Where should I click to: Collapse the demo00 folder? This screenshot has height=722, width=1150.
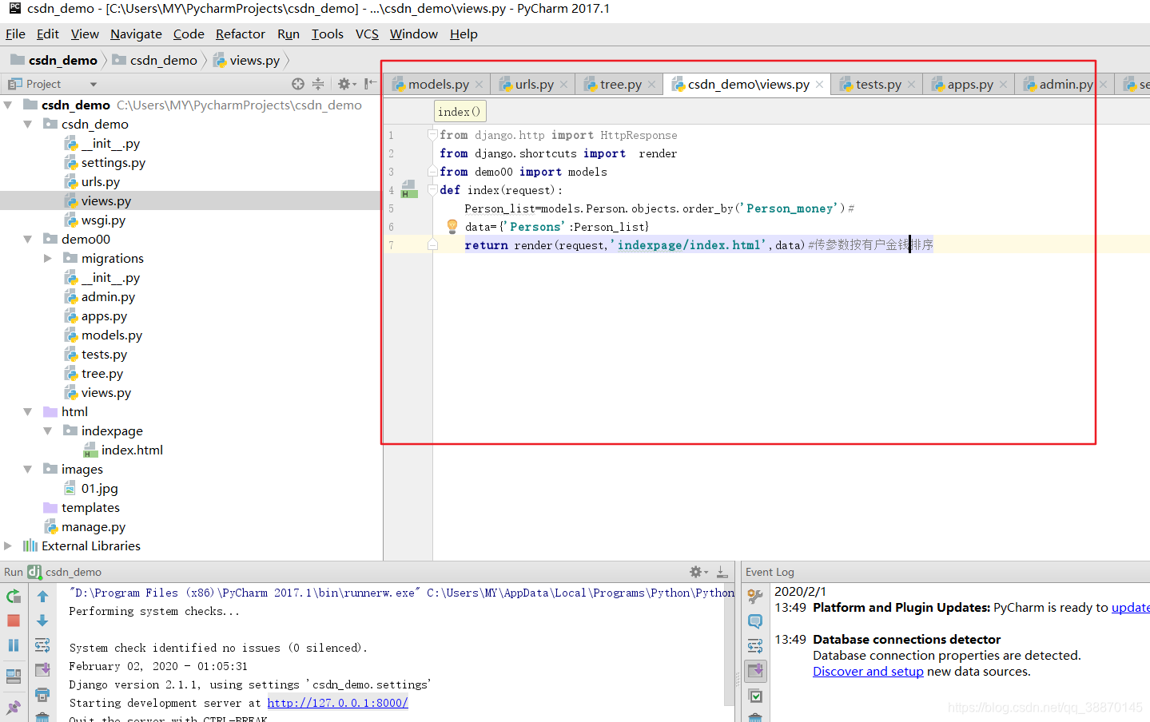tap(28, 239)
